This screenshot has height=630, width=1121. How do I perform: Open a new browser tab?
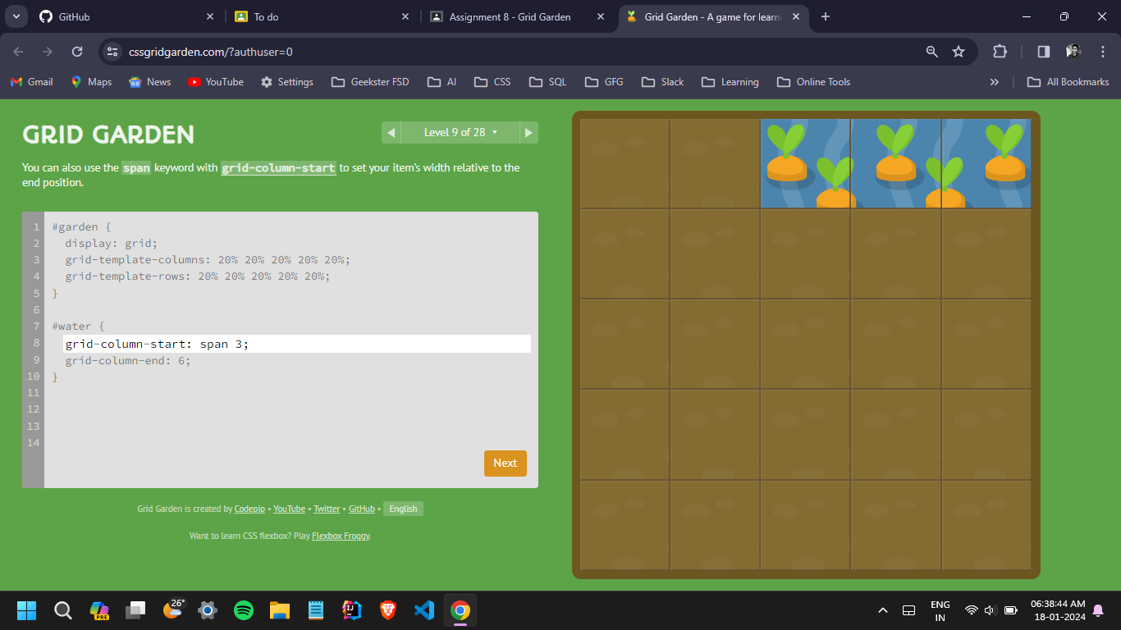pyautogui.click(x=826, y=16)
